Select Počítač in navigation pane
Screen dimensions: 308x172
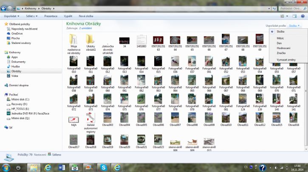tap(13, 95)
